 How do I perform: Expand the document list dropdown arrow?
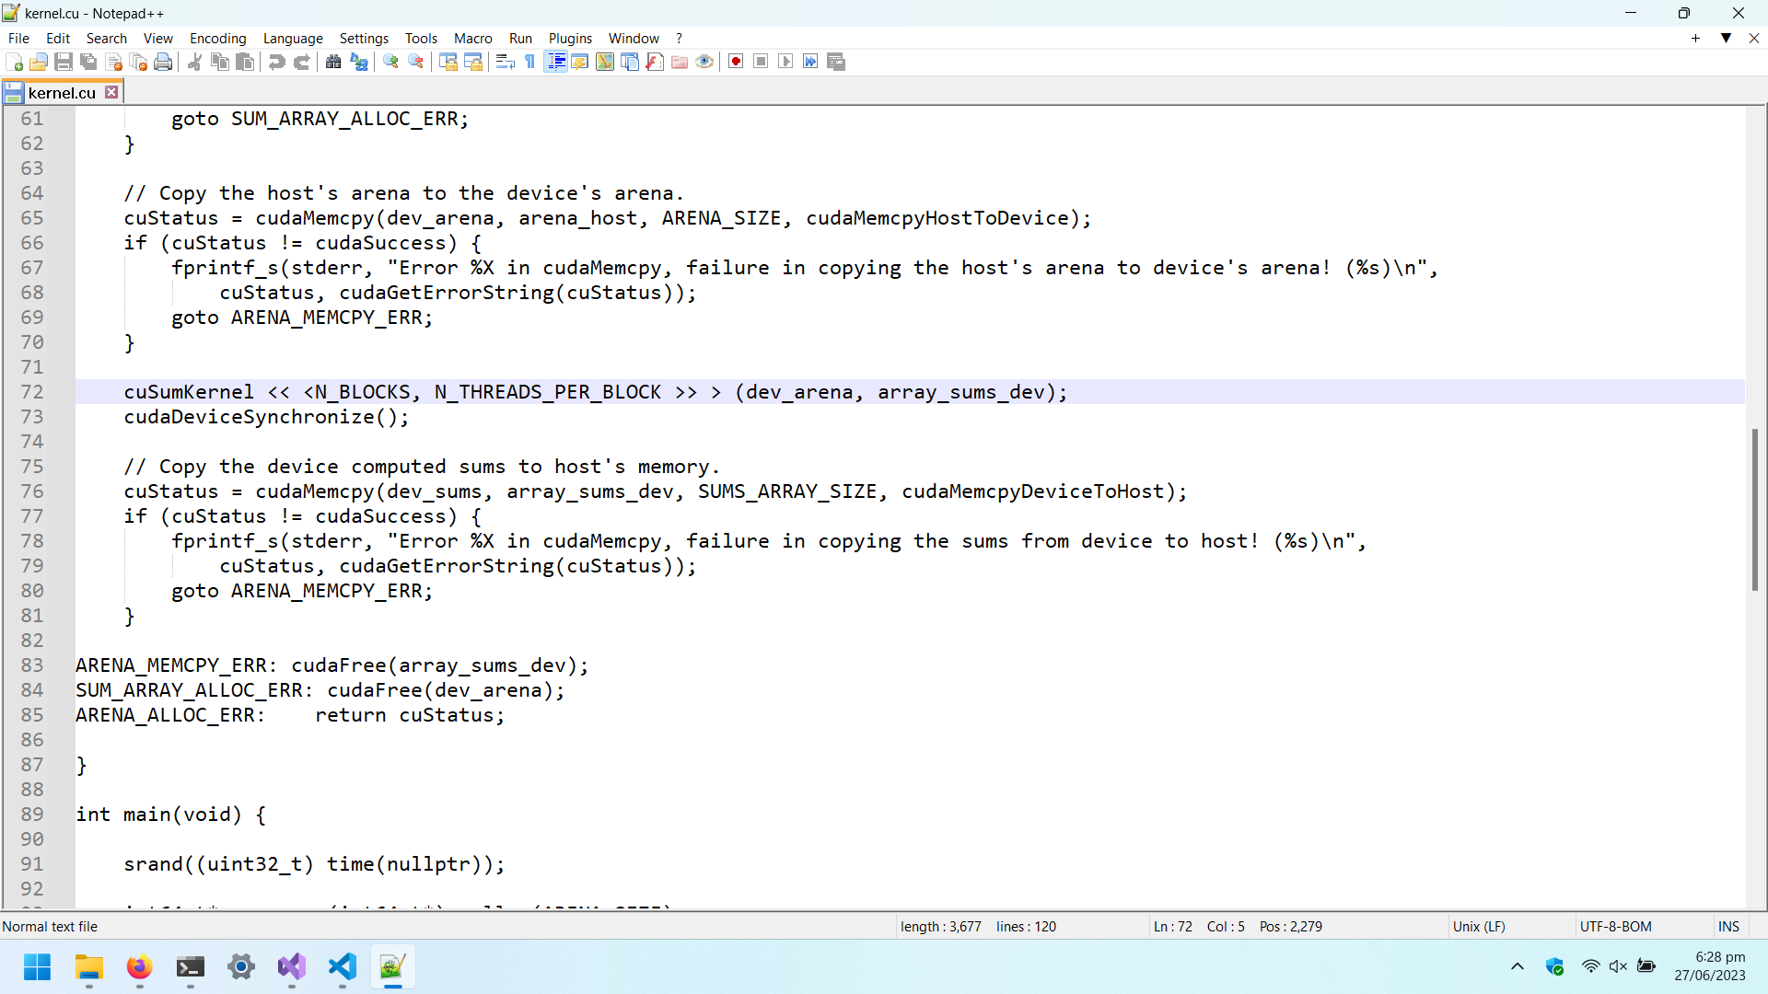pyautogui.click(x=1727, y=38)
